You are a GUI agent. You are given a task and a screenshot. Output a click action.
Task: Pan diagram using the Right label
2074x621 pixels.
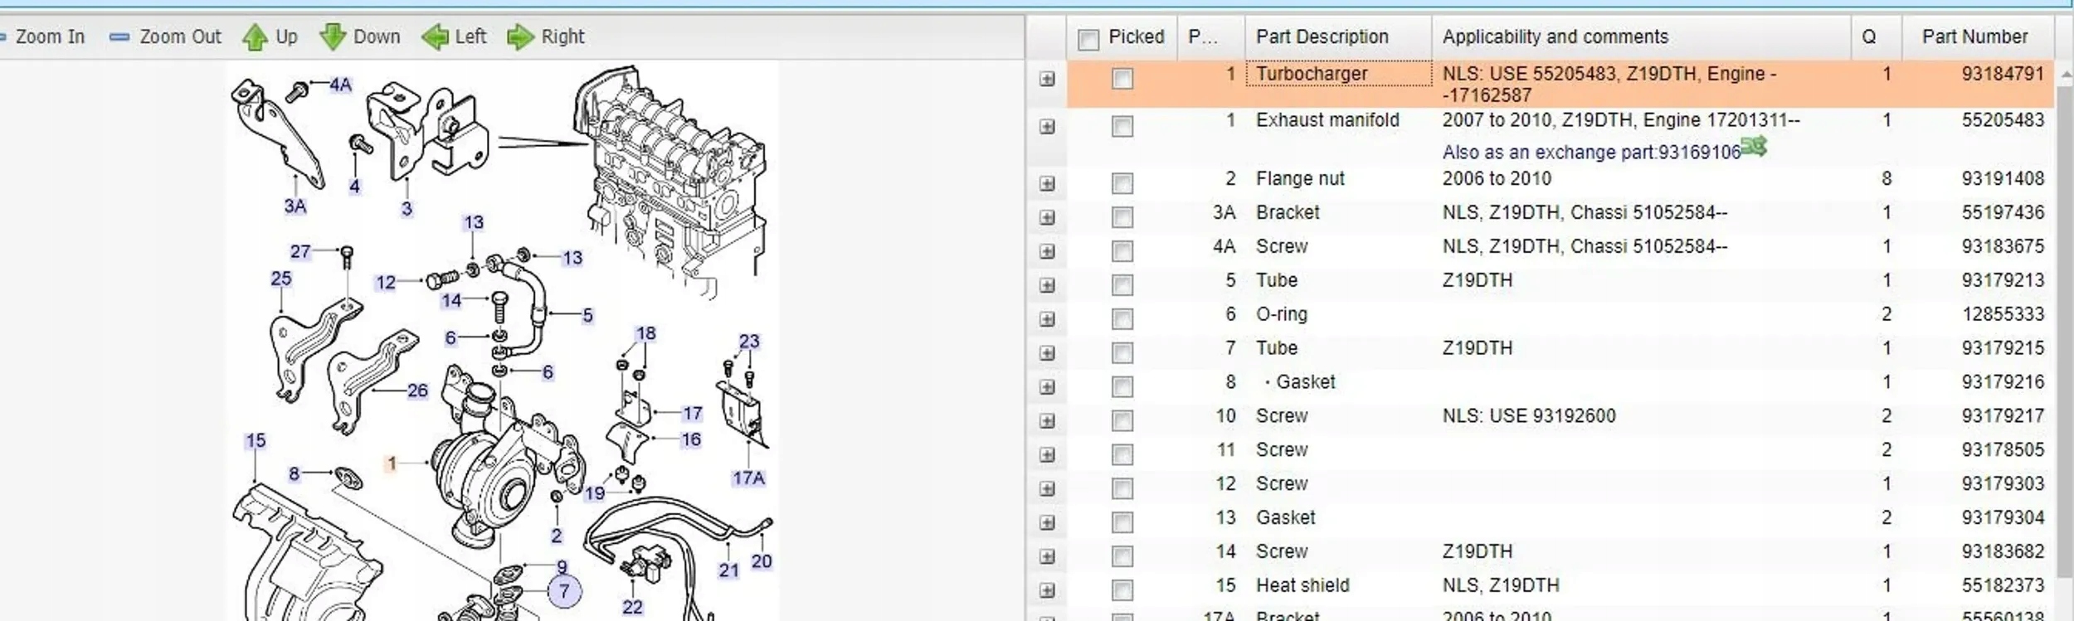562,37
